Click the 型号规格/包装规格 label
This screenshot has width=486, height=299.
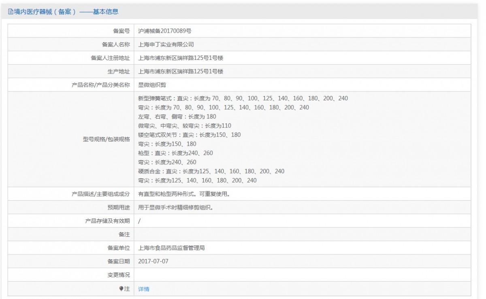click(107, 139)
